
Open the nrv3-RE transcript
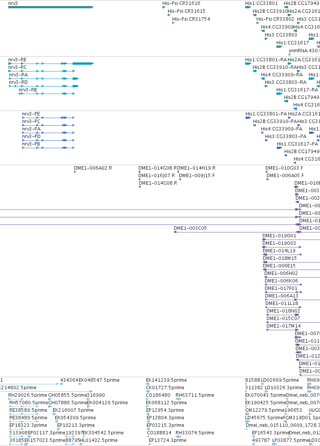pyautogui.click(x=51, y=64)
